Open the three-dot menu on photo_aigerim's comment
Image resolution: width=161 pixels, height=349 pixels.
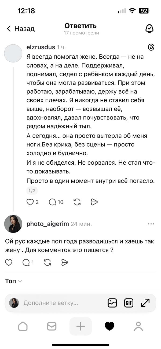click(151, 224)
